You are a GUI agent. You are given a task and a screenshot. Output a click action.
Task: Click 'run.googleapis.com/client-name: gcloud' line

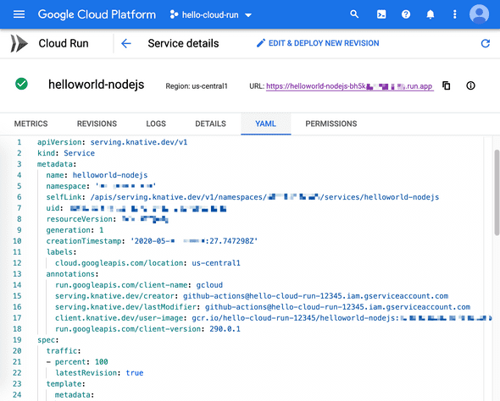[x=139, y=285]
